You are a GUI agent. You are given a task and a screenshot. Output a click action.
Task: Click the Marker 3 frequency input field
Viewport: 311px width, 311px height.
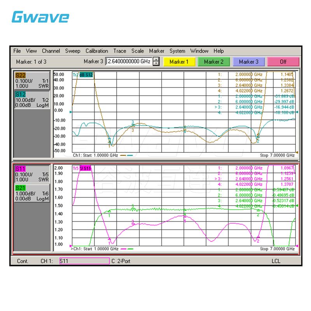click(129, 61)
